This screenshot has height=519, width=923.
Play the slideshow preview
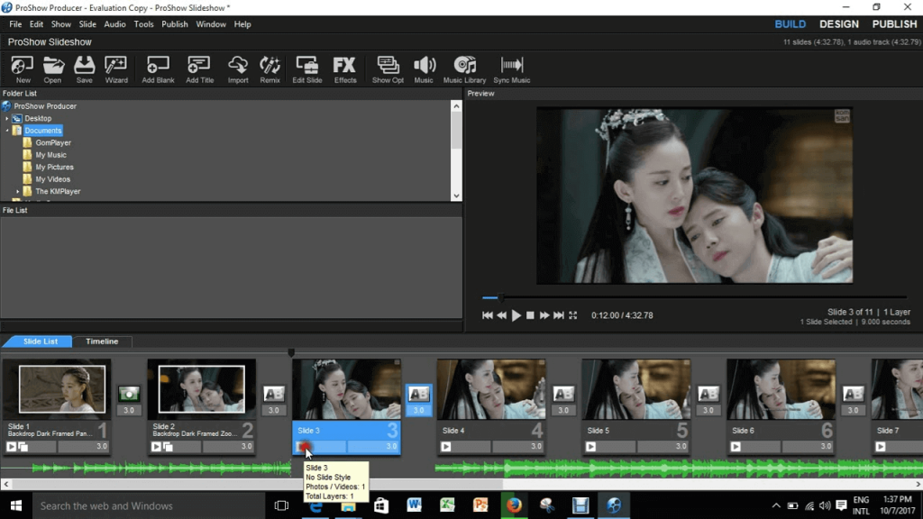tap(516, 315)
